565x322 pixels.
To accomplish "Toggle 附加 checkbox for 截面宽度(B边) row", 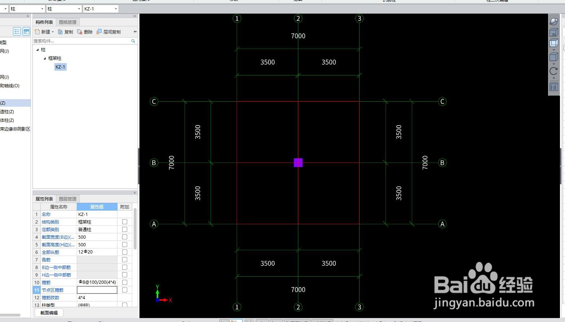I will click(125, 237).
